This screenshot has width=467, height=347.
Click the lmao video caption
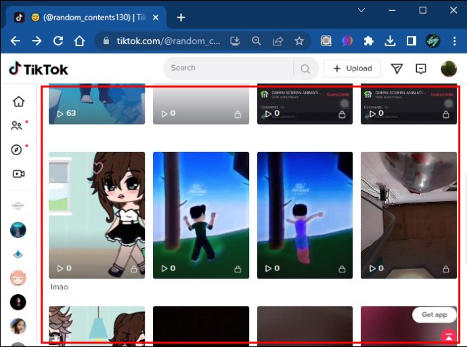click(x=60, y=287)
